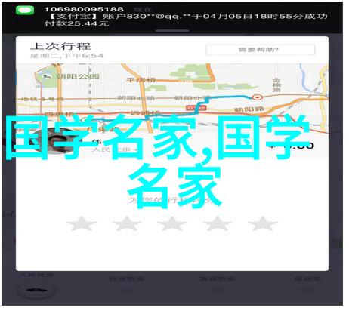
Task: Click the 朝阳公园 park label on map
Action: (x=78, y=76)
